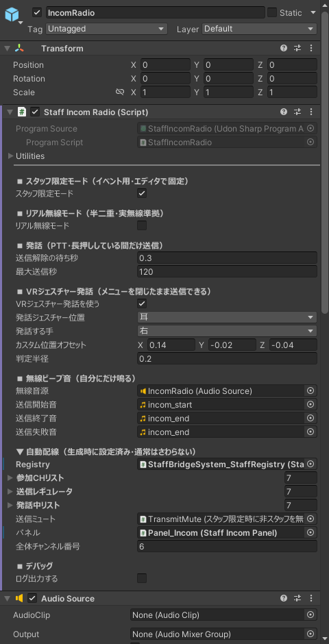Open object picker for パネル field
Viewport: 329px width, 644px height.
pyautogui.click(x=310, y=533)
